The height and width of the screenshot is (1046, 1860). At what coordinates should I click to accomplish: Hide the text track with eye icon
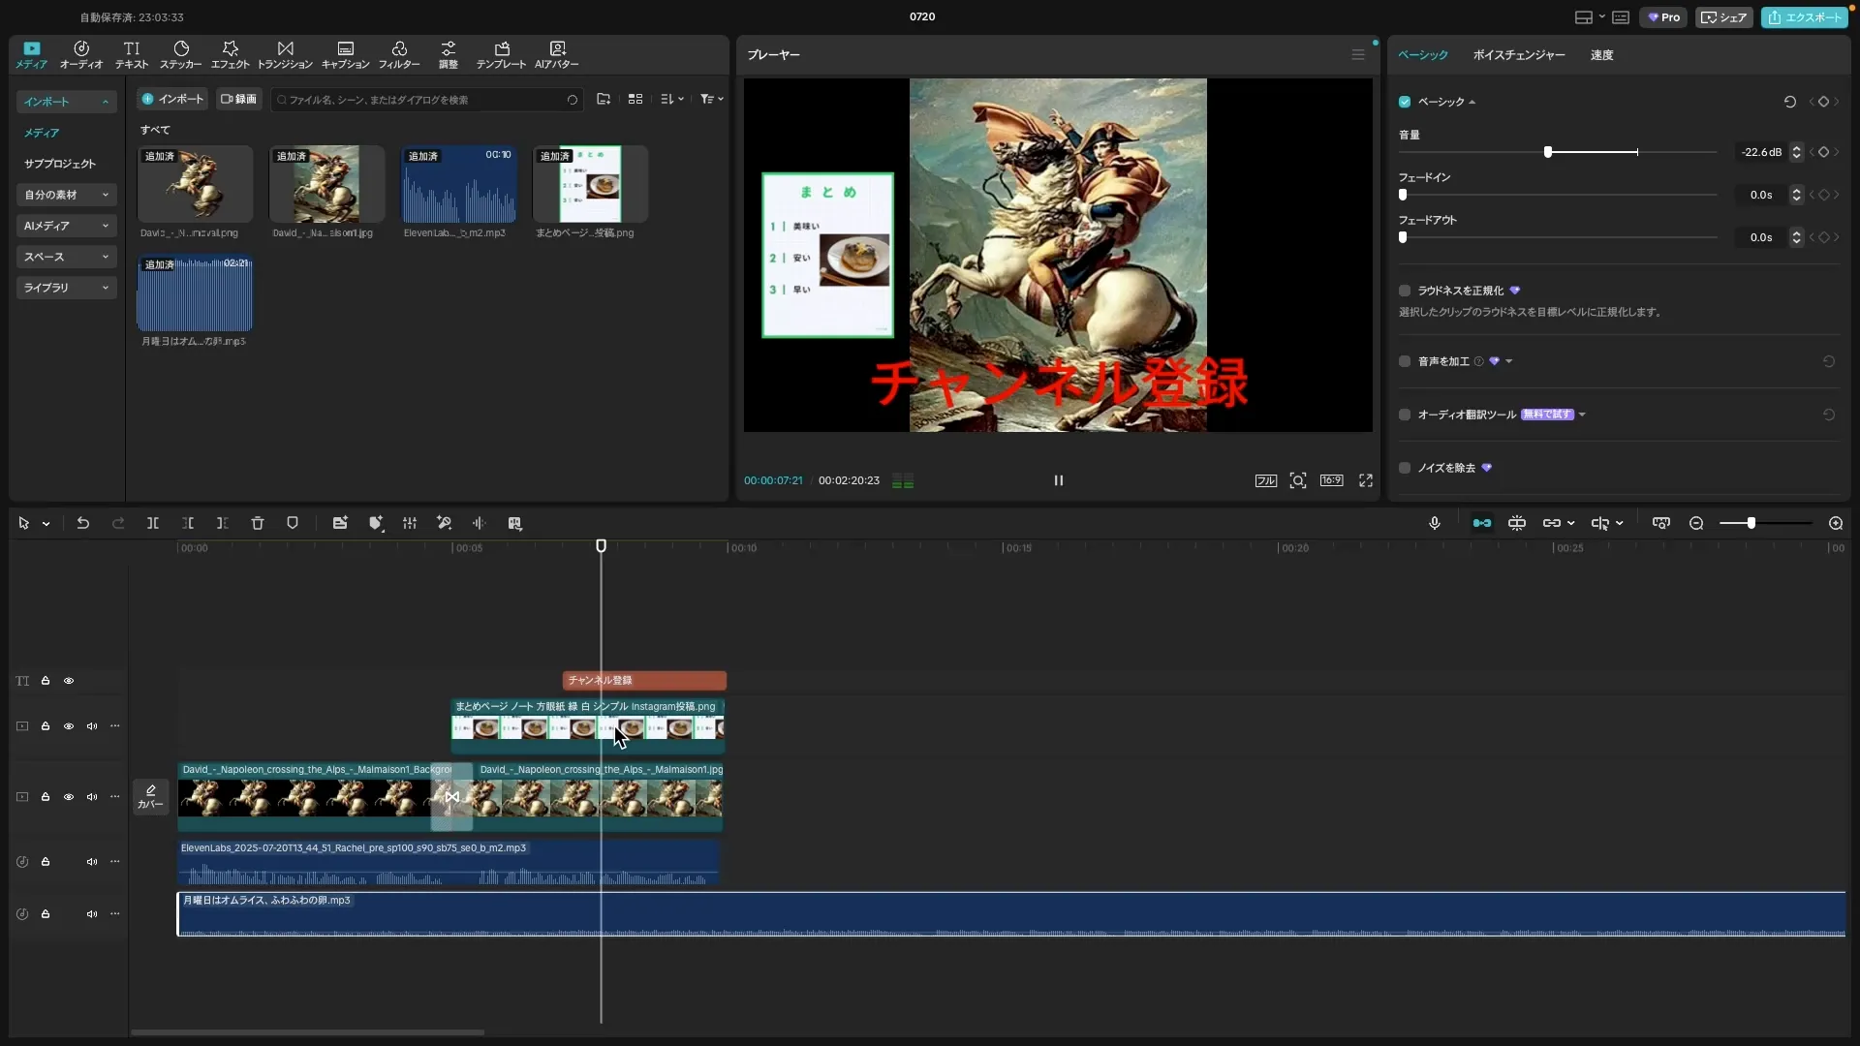69,681
